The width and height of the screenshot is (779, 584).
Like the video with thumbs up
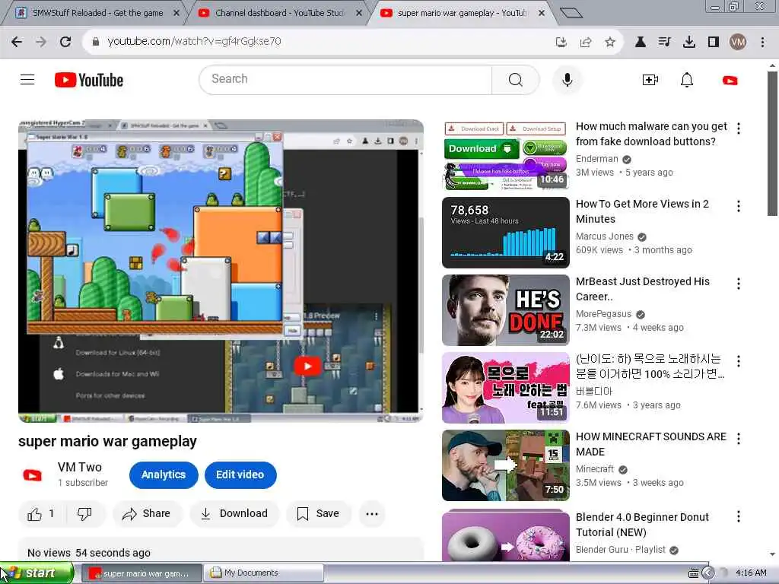pos(41,514)
